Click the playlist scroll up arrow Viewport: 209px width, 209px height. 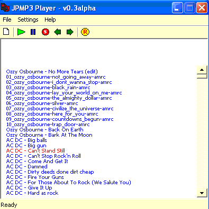[x=202, y=70]
